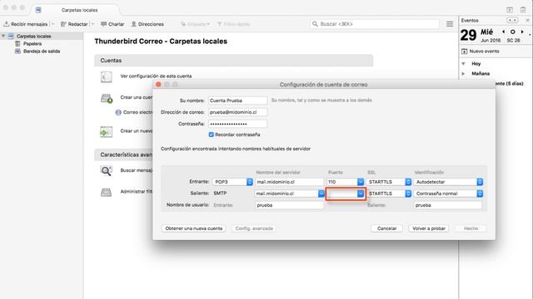The image size is (533, 299).
Task: Click Obtener una nueva cuenta button
Action: click(194, 228)
